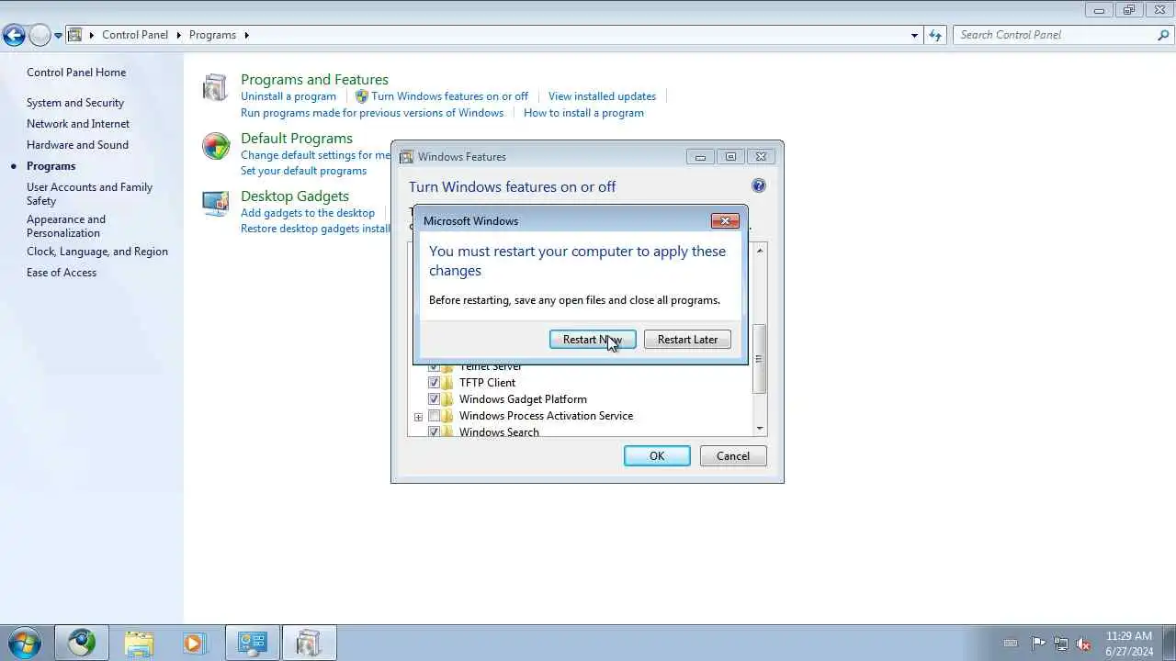Switch to Control Panel taskbar button
The height and width of the screenshot is (661, 1176).
(253, 643)
